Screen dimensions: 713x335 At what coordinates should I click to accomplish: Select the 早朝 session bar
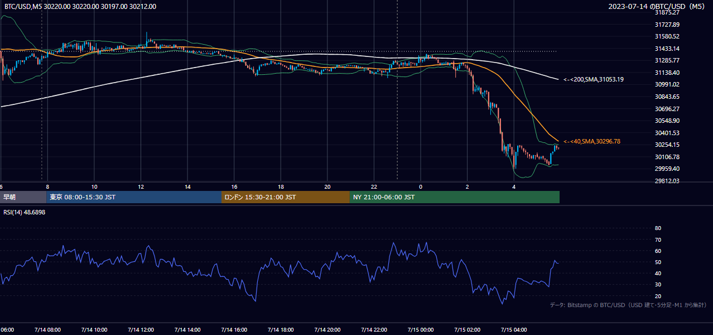click(x=23, y=197)
